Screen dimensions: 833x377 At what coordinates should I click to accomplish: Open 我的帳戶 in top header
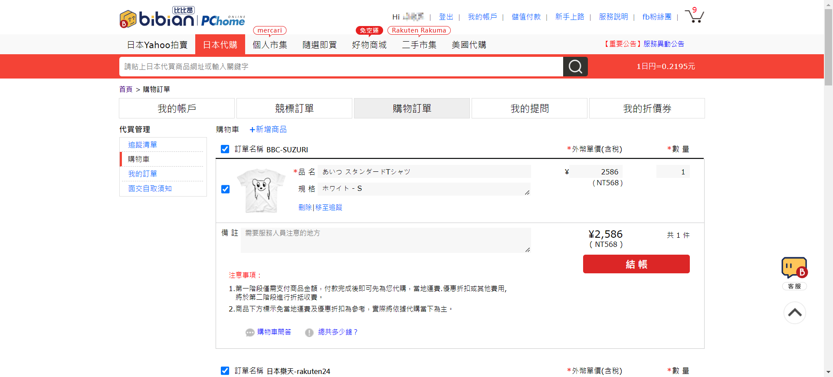[482, 17]
